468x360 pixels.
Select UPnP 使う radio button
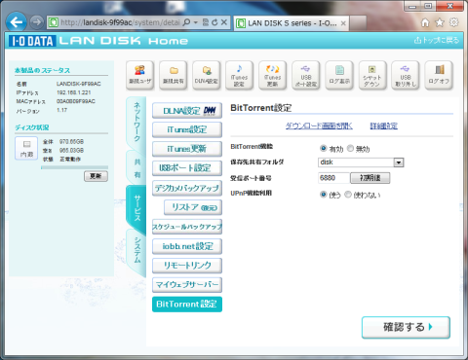coord(323,195)
